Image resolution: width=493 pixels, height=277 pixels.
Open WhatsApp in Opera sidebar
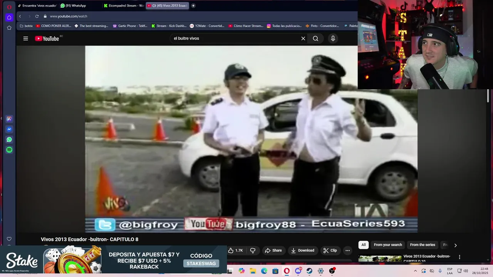9,140
